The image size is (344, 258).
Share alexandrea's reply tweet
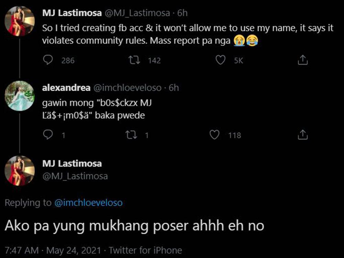302,135
